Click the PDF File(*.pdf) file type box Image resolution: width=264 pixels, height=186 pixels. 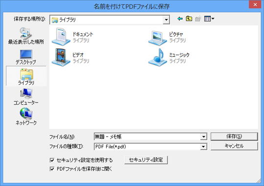point(147,146)
